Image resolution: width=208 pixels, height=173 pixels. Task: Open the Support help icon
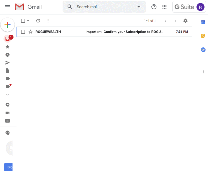coord(154,7)
